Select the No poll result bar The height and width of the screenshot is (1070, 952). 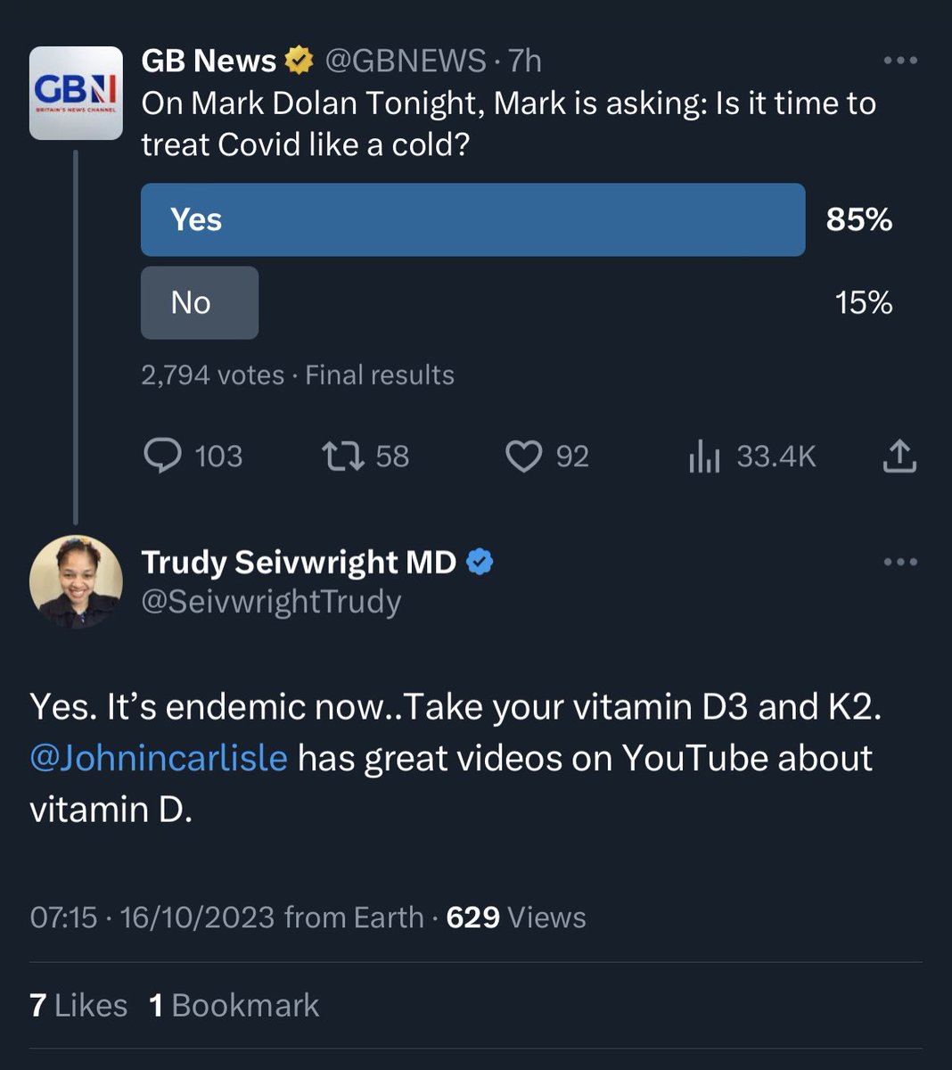click(200, 302)
